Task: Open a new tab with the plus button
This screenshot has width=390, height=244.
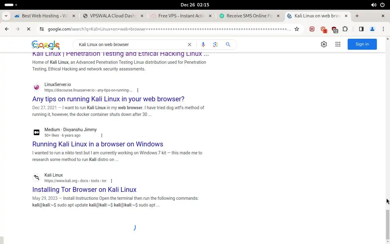Action: [357, 16]
